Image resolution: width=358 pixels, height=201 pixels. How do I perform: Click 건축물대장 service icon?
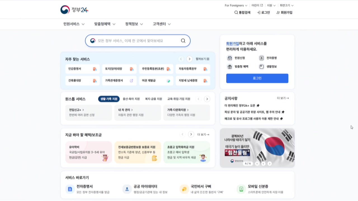95,81
